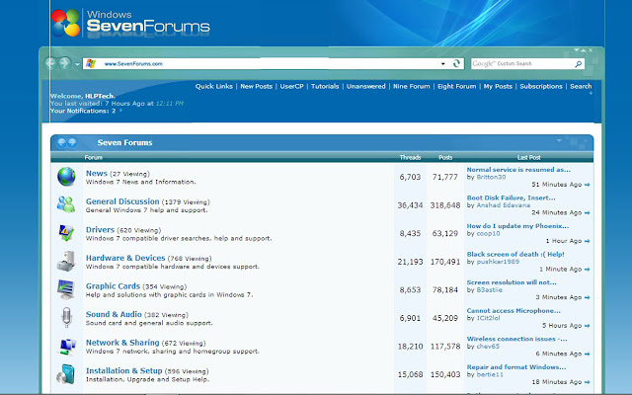Open the Network & Sharing forum
The height and width of the screenshot is (395, 632).
[x=122, y=343]
